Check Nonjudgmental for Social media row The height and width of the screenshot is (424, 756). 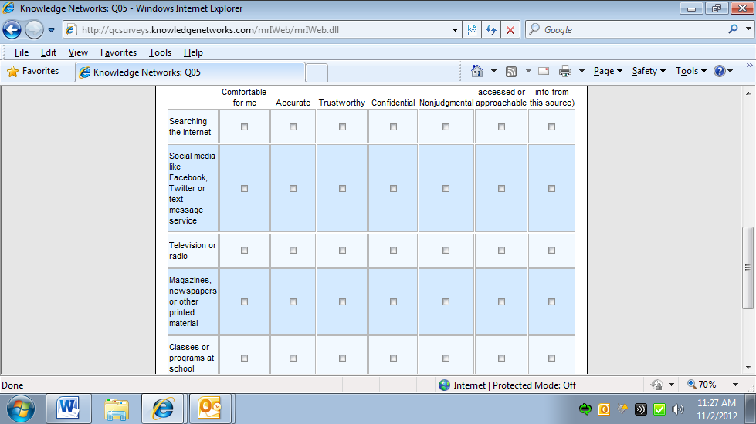click(x=446, y=189)
